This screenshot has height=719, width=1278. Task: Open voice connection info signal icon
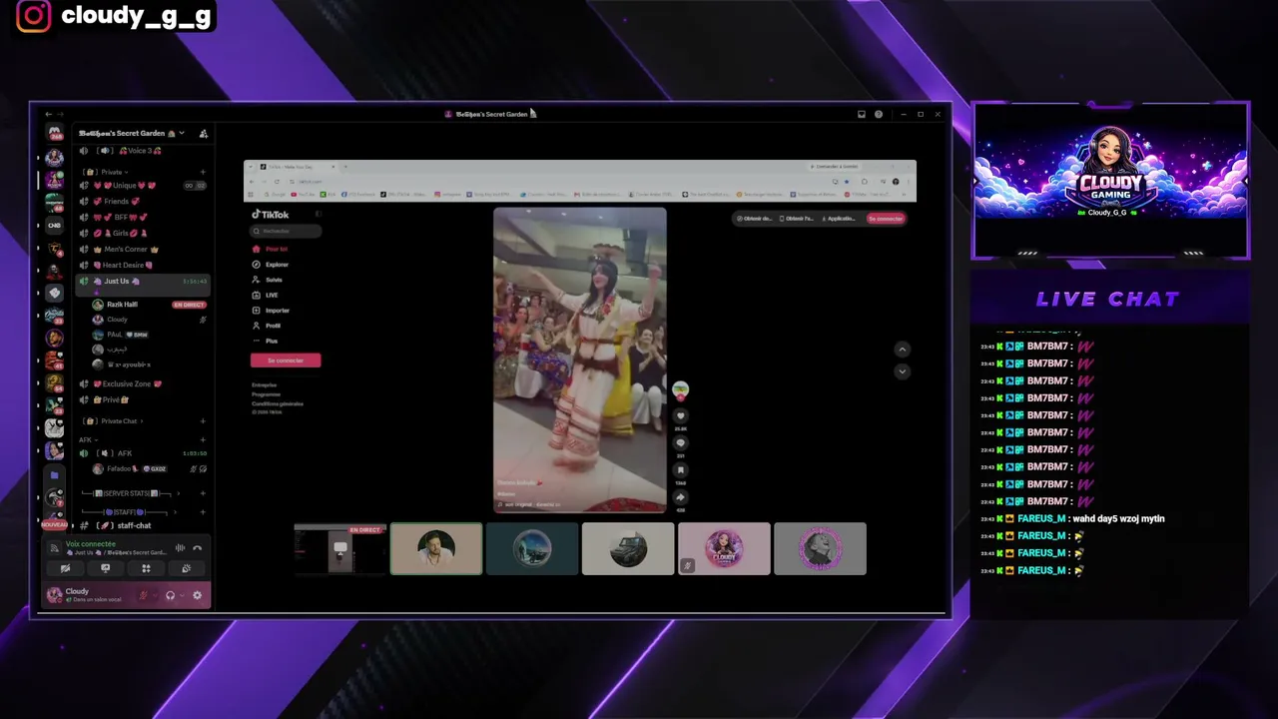coord(55,547)
